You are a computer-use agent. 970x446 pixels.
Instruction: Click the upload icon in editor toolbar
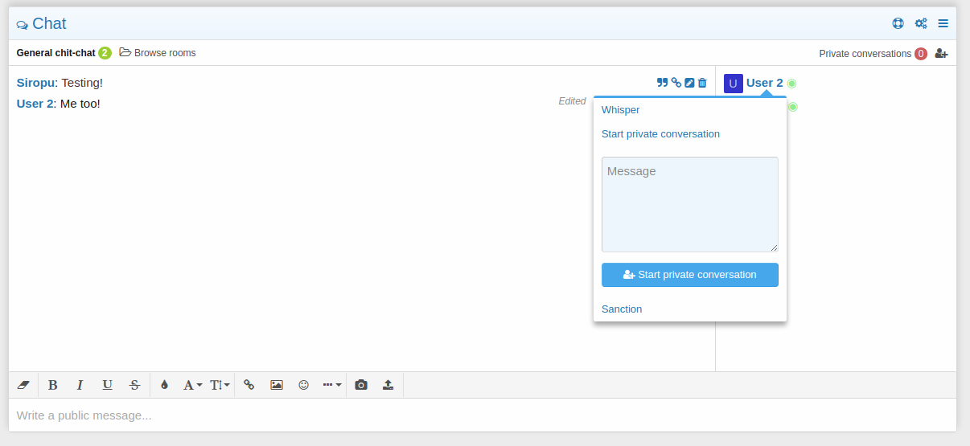click(x=388, y=385)
